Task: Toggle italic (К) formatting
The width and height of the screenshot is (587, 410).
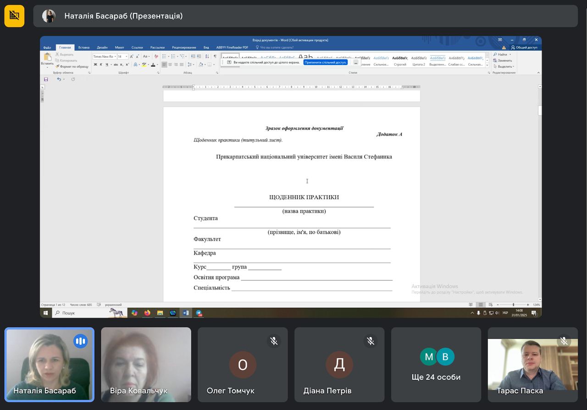Action: click(101, 65)
